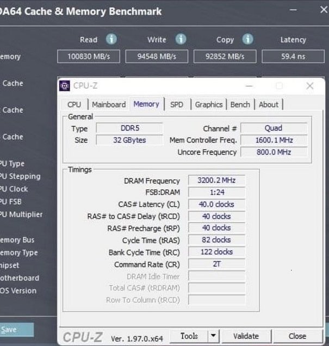Close the CPU-Z window with X
The height and width of the screenshot is (346, 329).
pyautogui.click(x=310, y=86)
